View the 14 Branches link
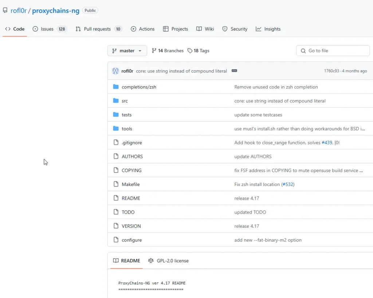The width and height of the screenshot is (373, 298). (168, 51)
